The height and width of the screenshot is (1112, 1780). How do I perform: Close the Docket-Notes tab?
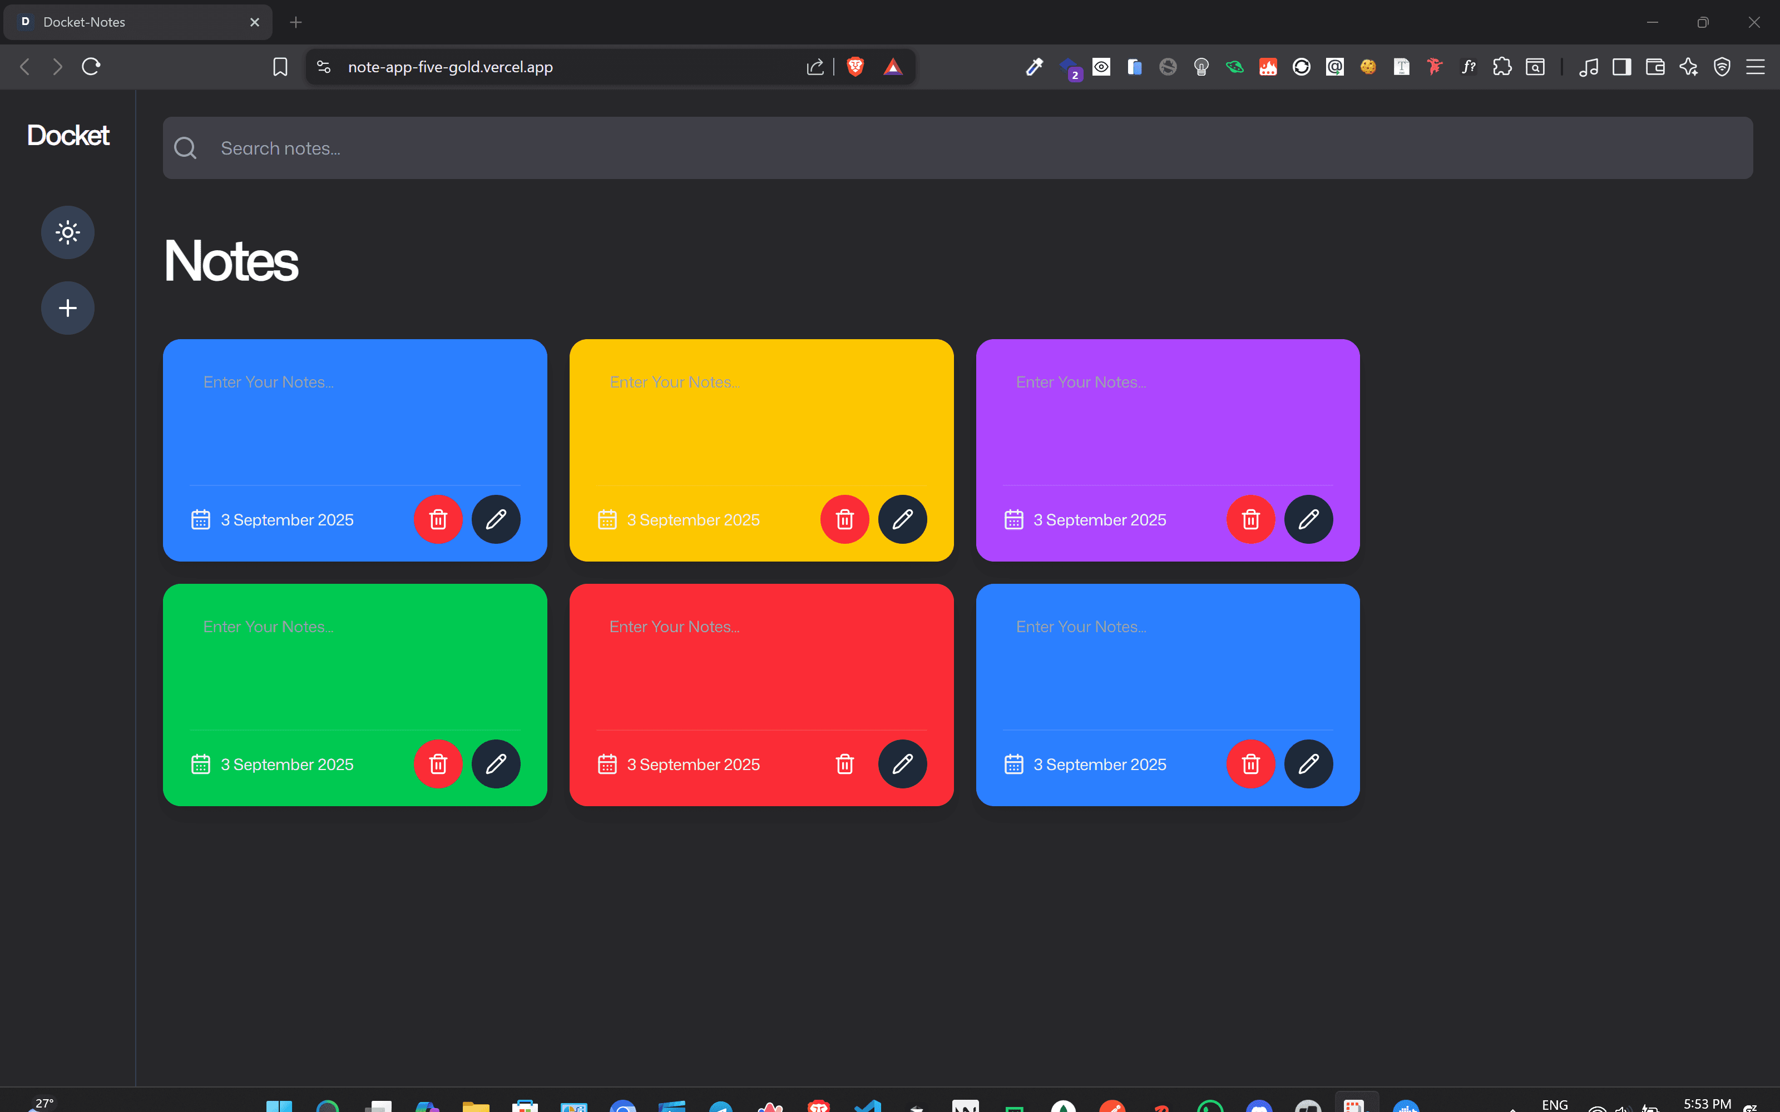[x=255, y=22]
